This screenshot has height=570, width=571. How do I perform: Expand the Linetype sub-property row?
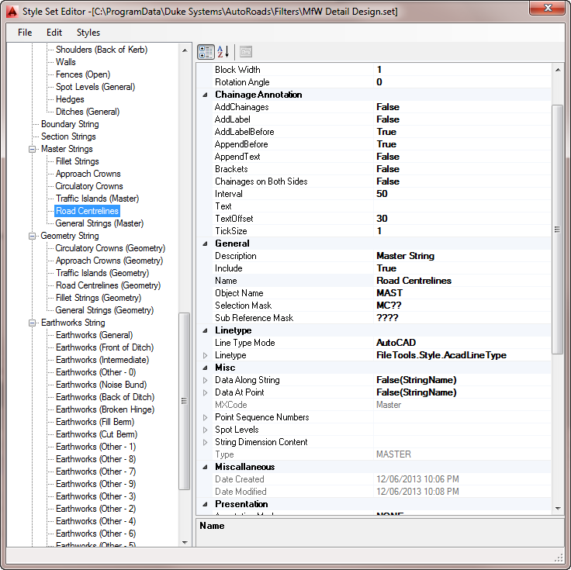[206, 355]
